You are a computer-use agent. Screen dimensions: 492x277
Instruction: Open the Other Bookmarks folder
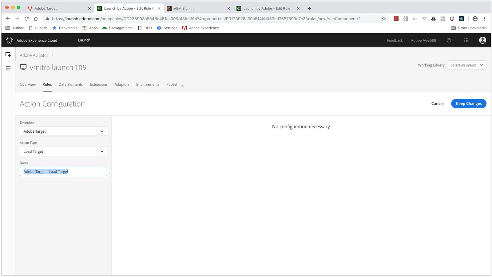click(469, 28)
